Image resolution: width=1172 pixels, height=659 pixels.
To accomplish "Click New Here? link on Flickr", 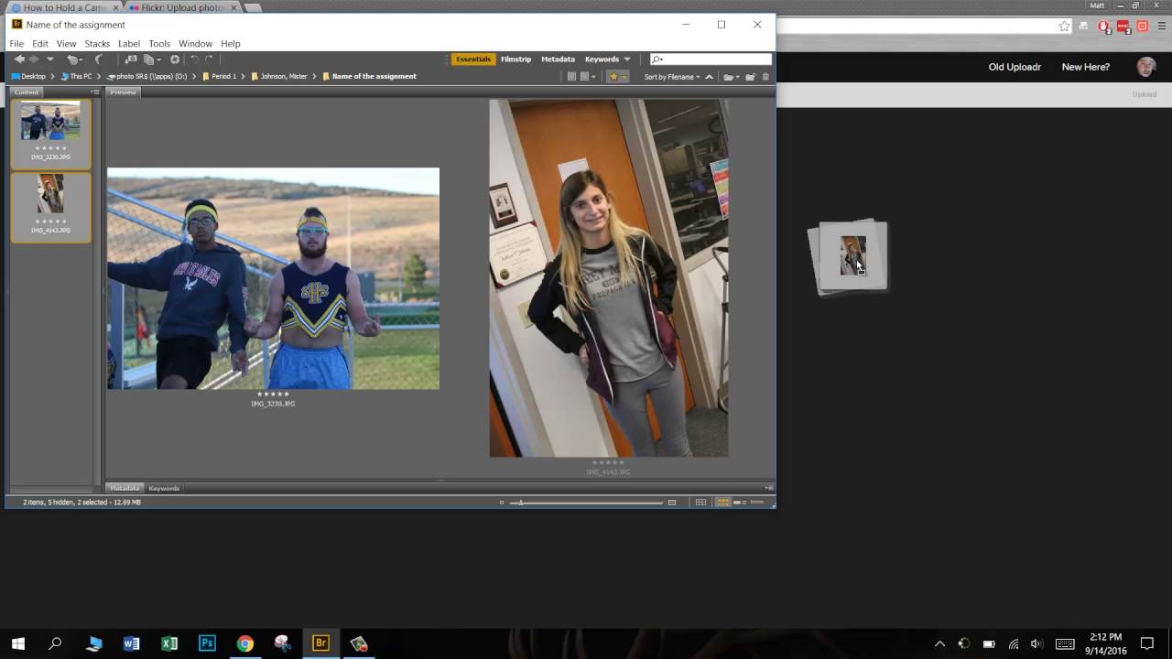I will [1085, 67].
